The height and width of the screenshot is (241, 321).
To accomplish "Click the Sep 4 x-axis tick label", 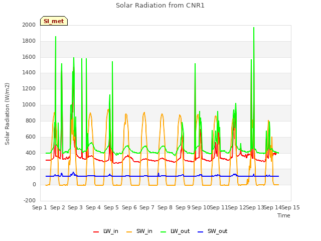I will (93, 207).
